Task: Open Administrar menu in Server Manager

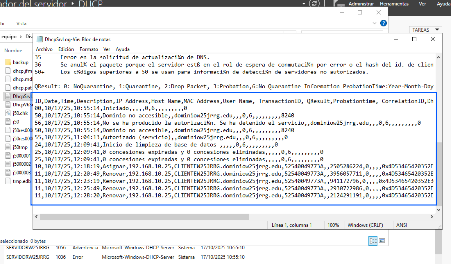Action: point(361,4)
